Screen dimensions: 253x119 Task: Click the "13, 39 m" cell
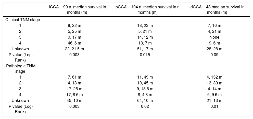218,83
